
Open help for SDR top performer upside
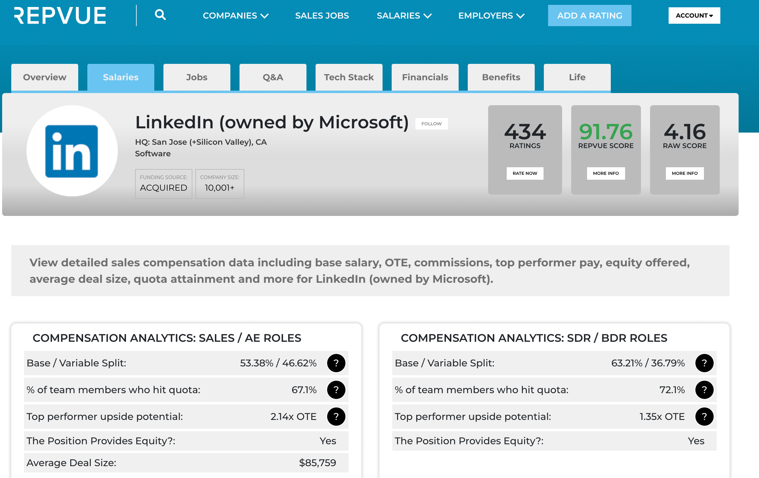[704, 417]
